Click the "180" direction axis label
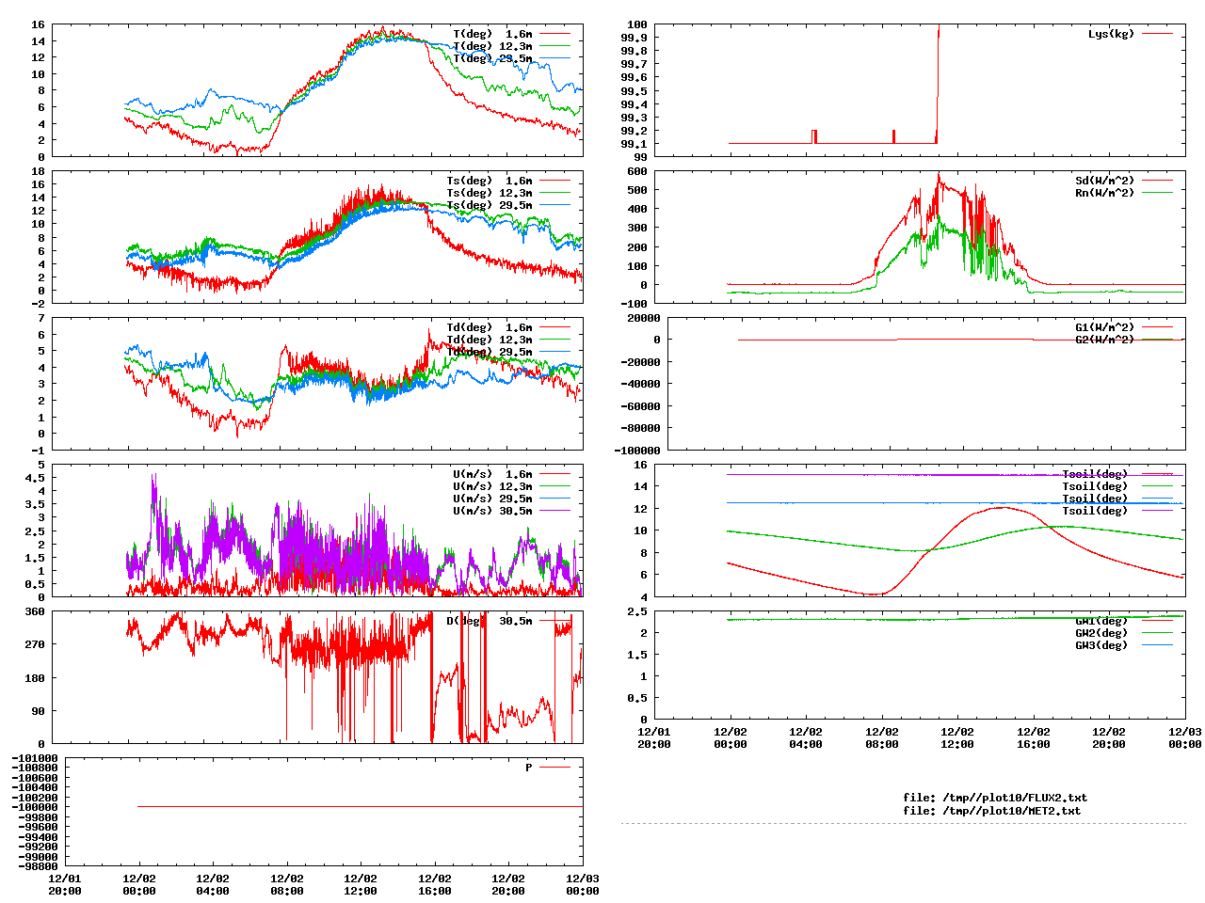The height and width of the screenshot is (903, 1205). [x=35, y=678]
